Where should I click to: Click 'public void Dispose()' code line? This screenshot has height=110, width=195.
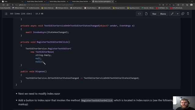(34, 71)
